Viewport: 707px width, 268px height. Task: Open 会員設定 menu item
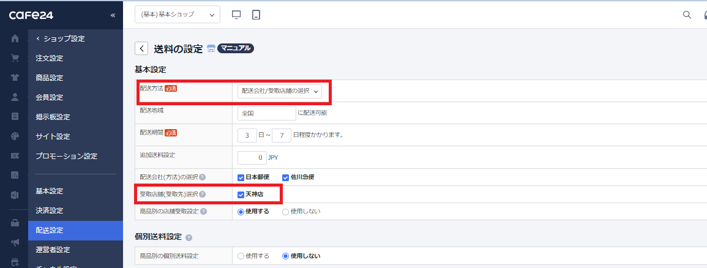point(49,97)
